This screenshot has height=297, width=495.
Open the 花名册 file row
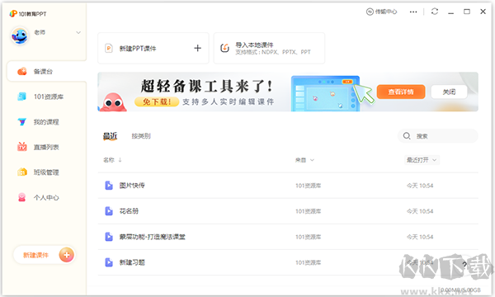tap(288, 211)
